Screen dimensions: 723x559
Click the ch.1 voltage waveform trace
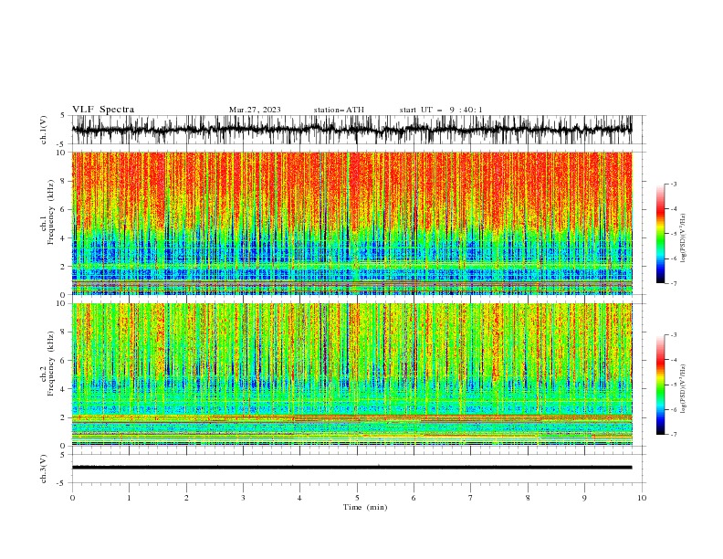(351, 130)
